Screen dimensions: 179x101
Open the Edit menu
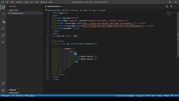pos(12,2)
